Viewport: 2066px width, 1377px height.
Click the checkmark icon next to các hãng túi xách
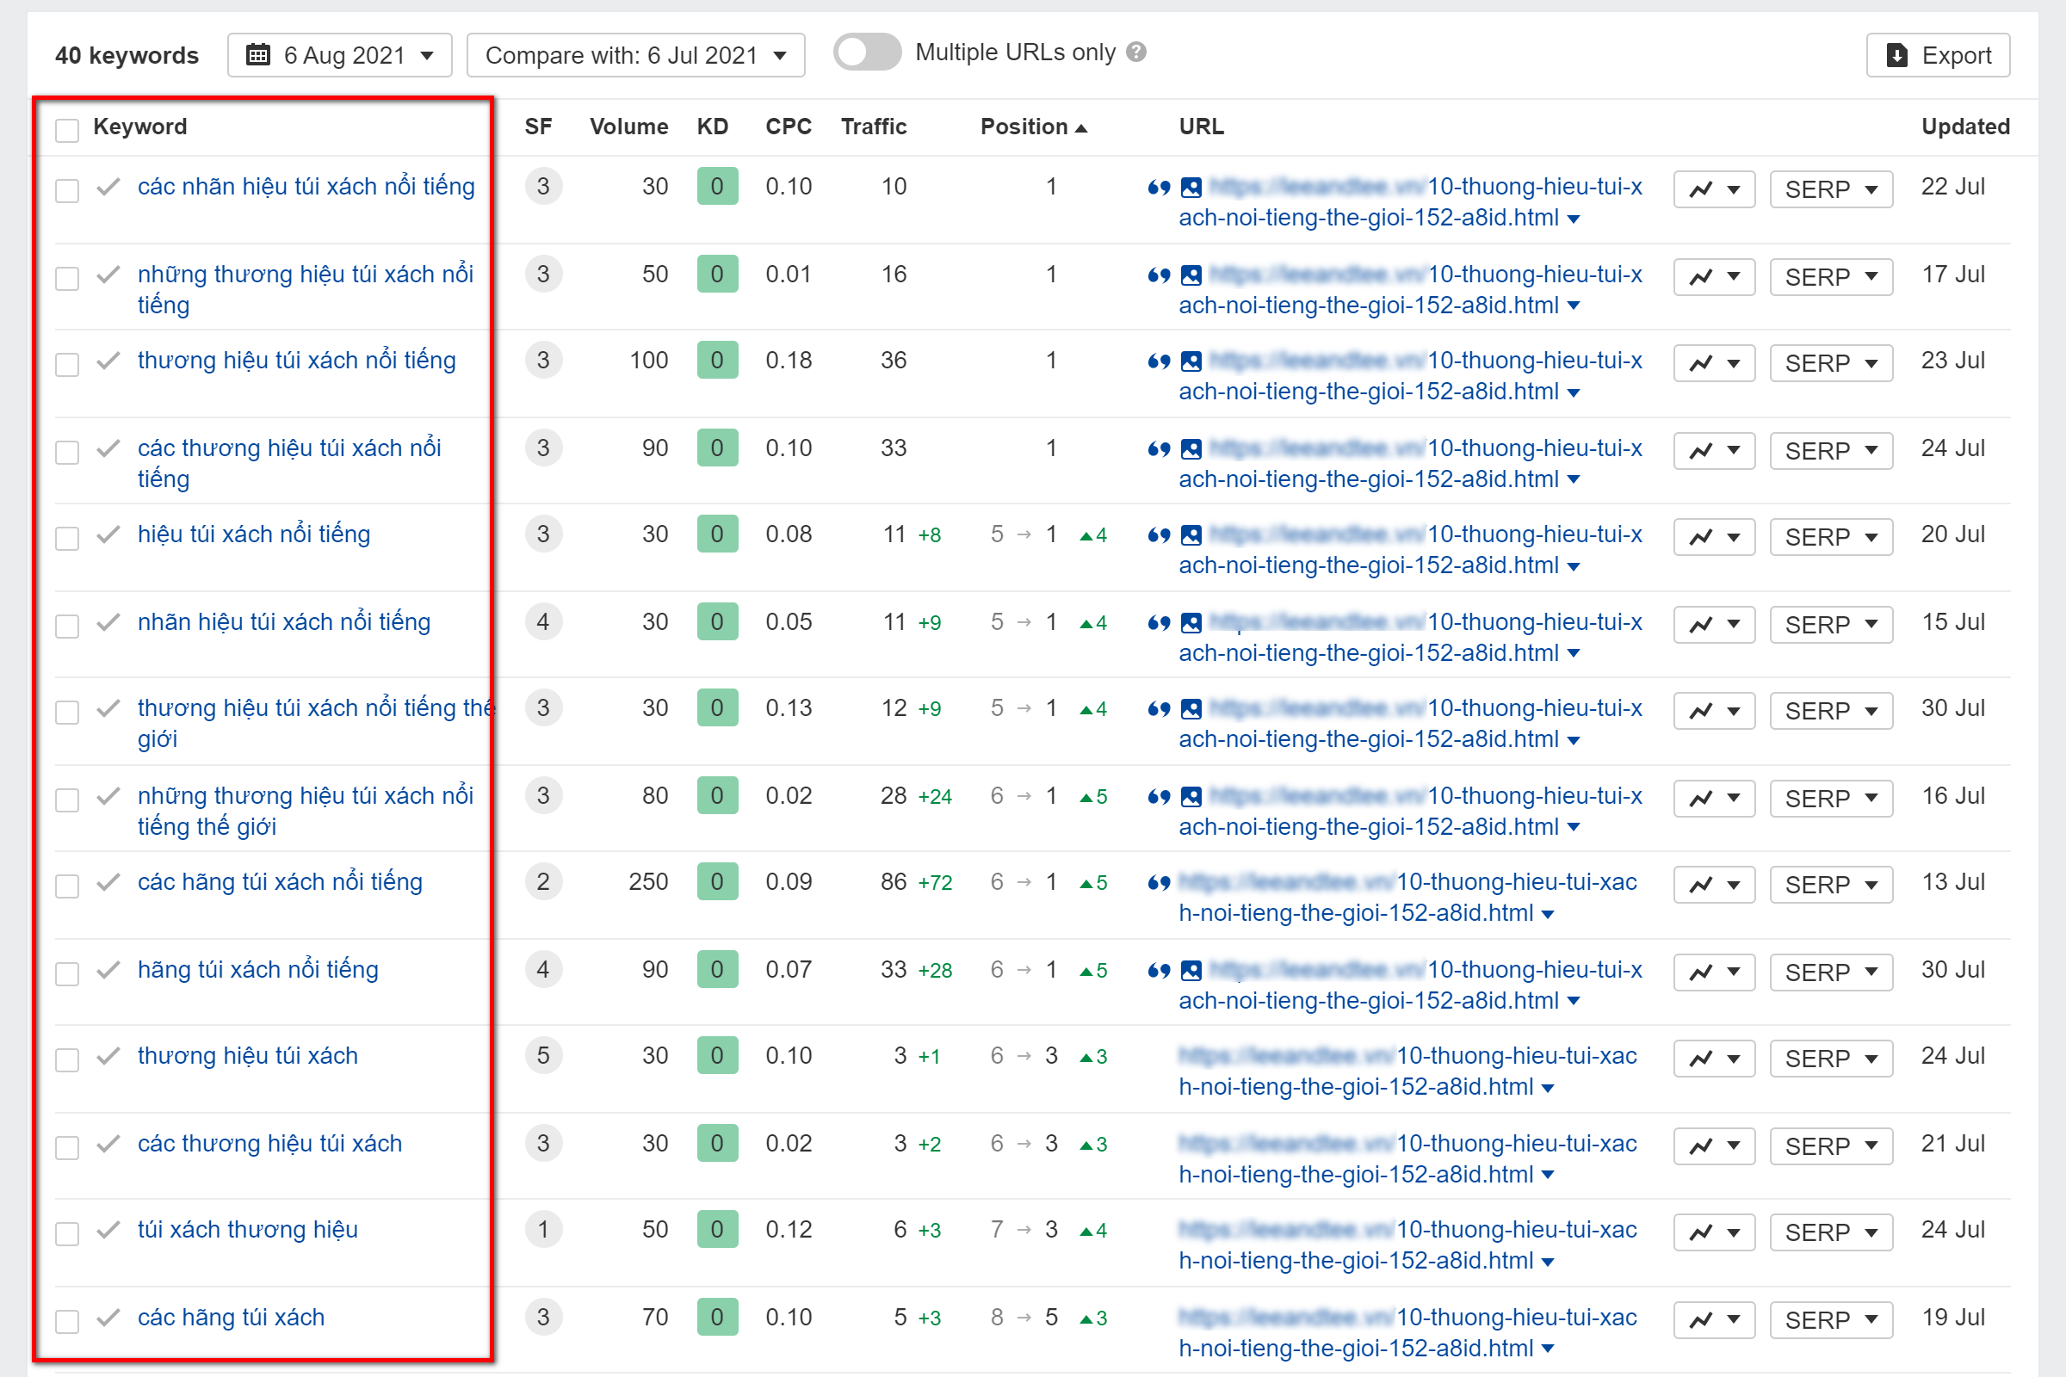click(108, 1318)
